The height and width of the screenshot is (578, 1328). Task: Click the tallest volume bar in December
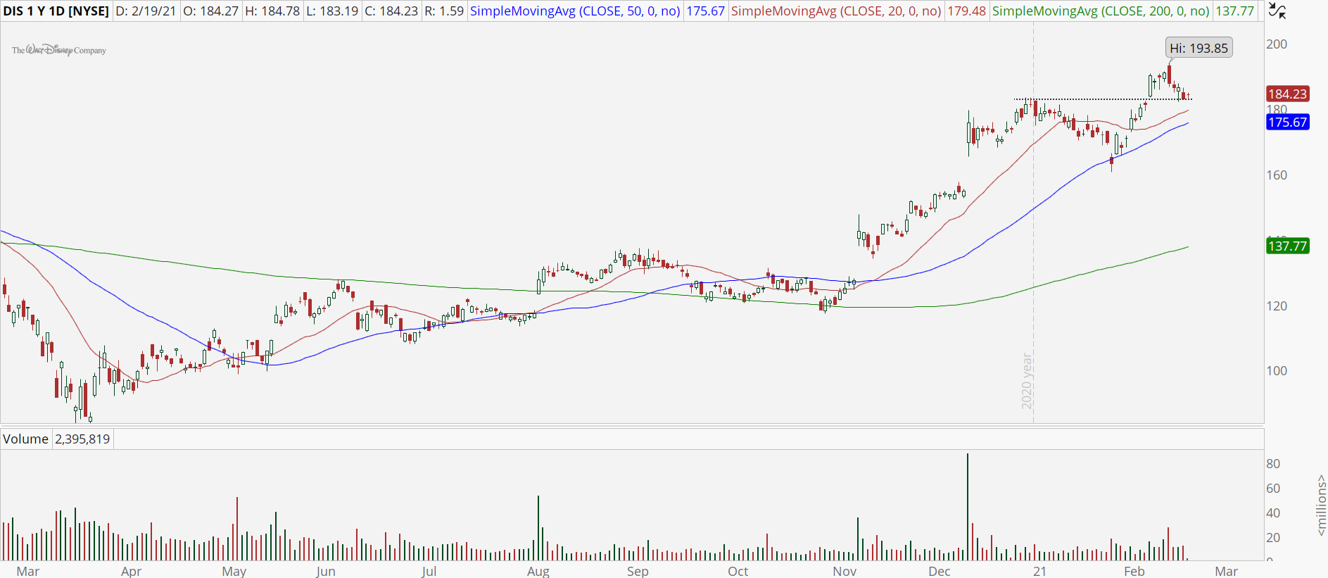968,507
